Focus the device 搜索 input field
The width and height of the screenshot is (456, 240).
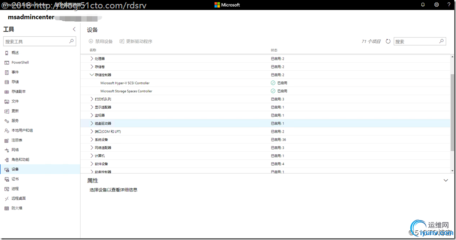point(420,41)
